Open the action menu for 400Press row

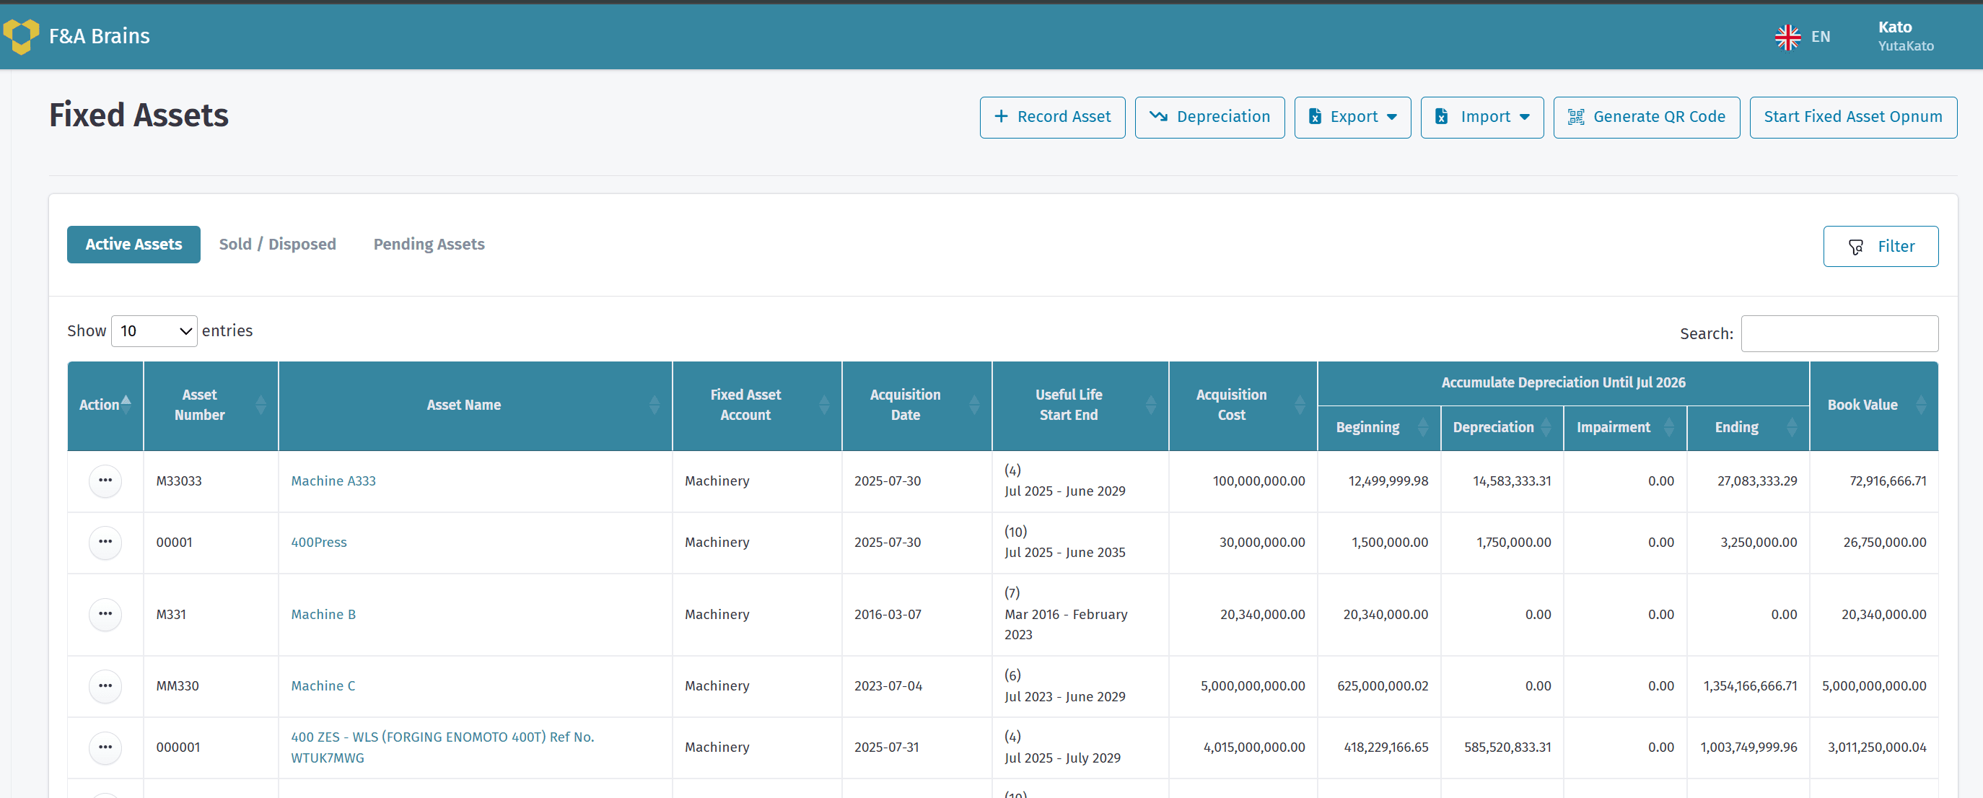click(105, 543)
